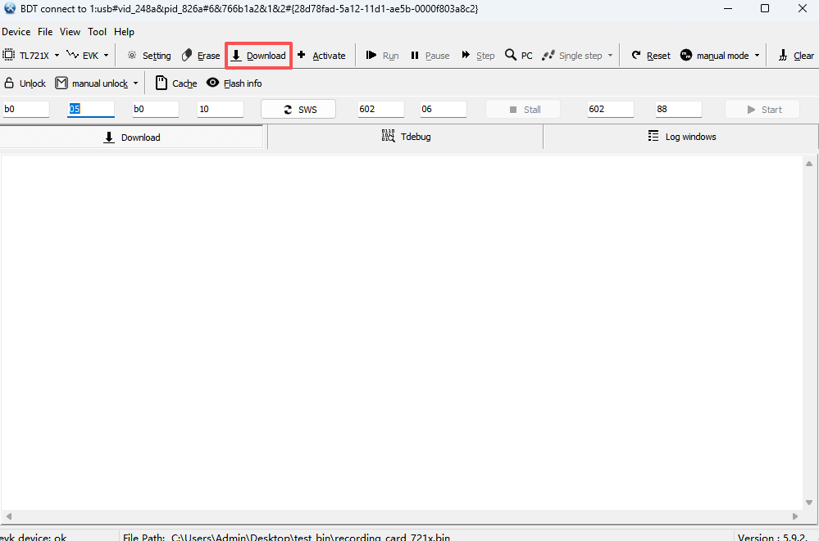Click the 602 field beside the 06 field
The height and width of the screenshot is (541, 819).
pyautogui.click(x=380, y=109)
